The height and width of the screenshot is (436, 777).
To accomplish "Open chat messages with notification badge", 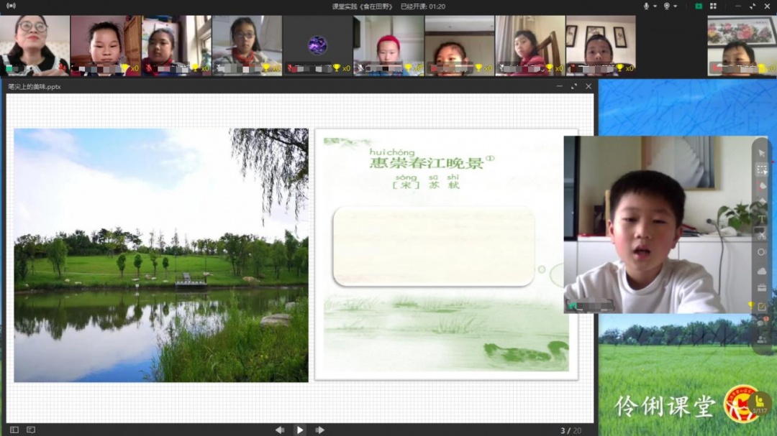I will [762, 323].
